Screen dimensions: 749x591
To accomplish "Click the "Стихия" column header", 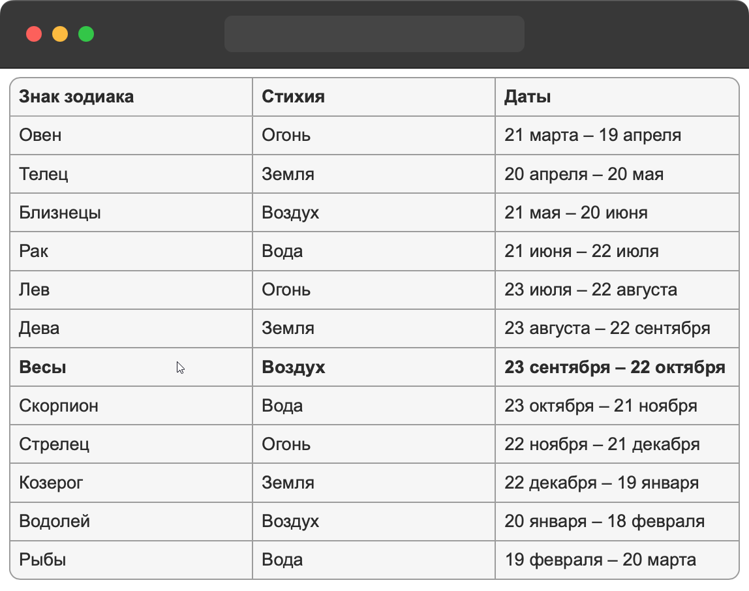I will pos(293,97).
